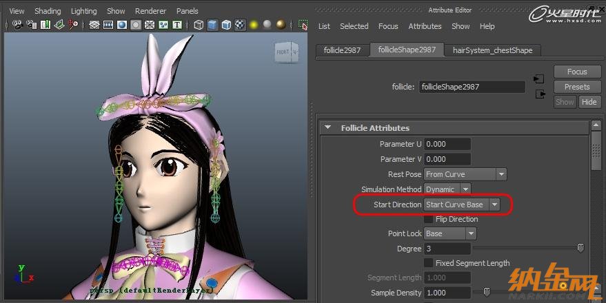Viewport: 606px width, 303px height.
Task: Open the Rest Pose dropdown
Action: 465,174
